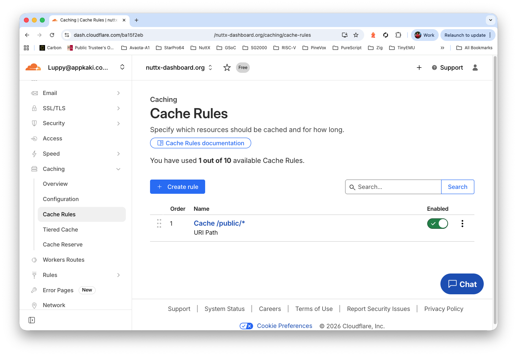Collapse the sidebar with the panel icon
The width and height of the screenshot is (517, 356).
coord(32,320)
